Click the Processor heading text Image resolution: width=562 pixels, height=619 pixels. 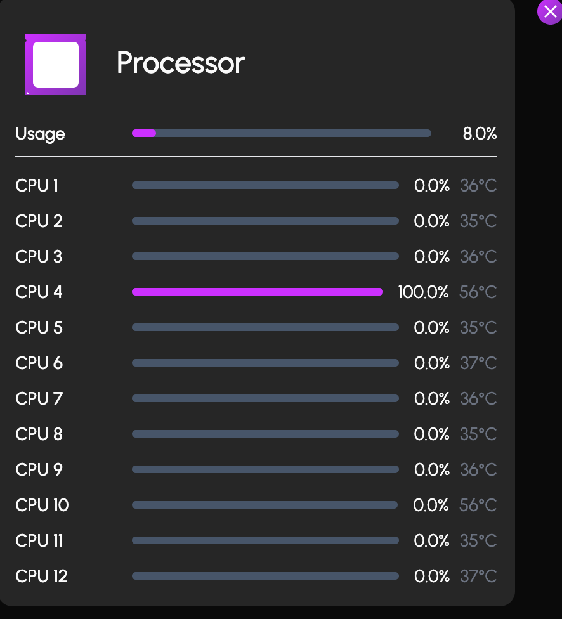coord(181,63)
